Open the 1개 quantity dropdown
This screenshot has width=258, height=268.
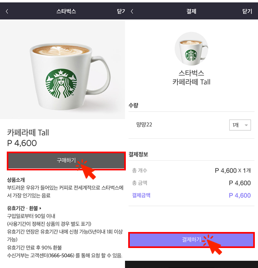(240, 125)
